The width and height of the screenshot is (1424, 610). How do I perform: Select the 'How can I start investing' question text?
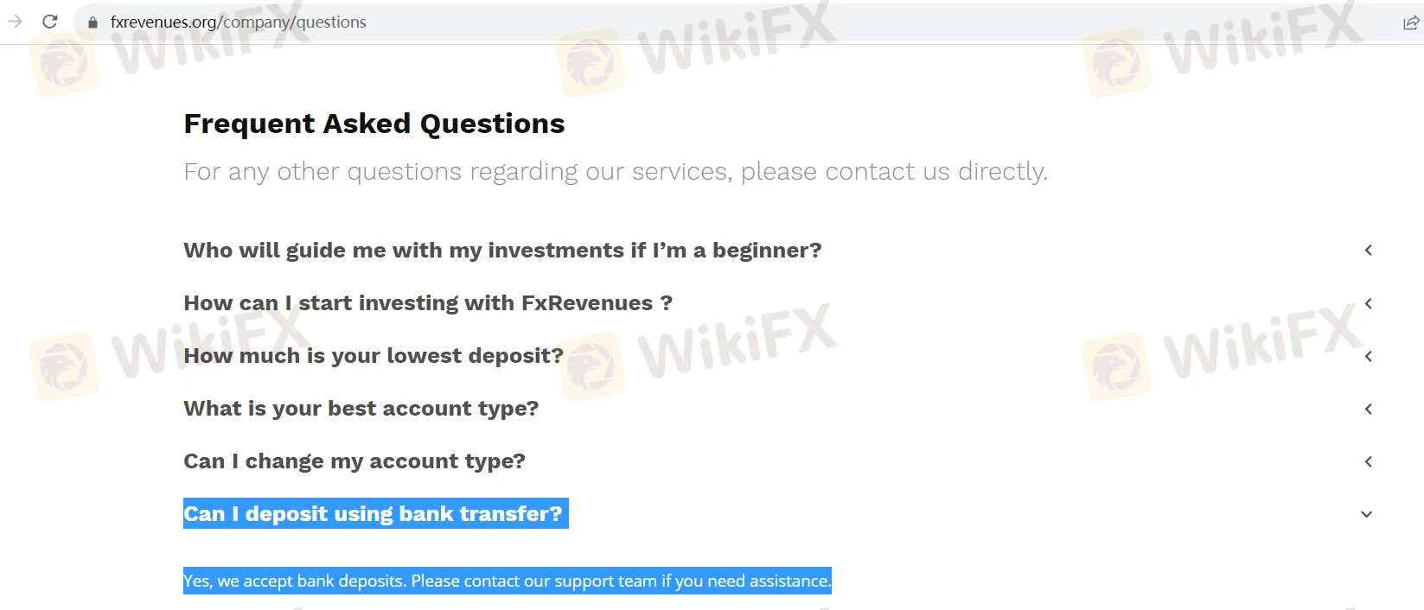(x=427, y=303)
